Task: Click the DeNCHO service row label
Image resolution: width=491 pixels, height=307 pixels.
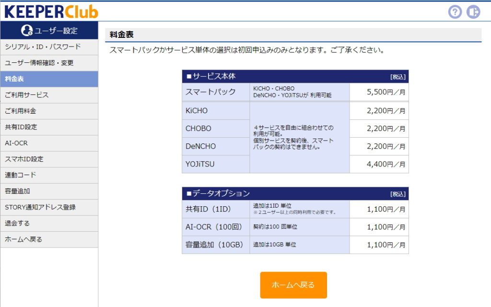Action: [x=216, y=146]
